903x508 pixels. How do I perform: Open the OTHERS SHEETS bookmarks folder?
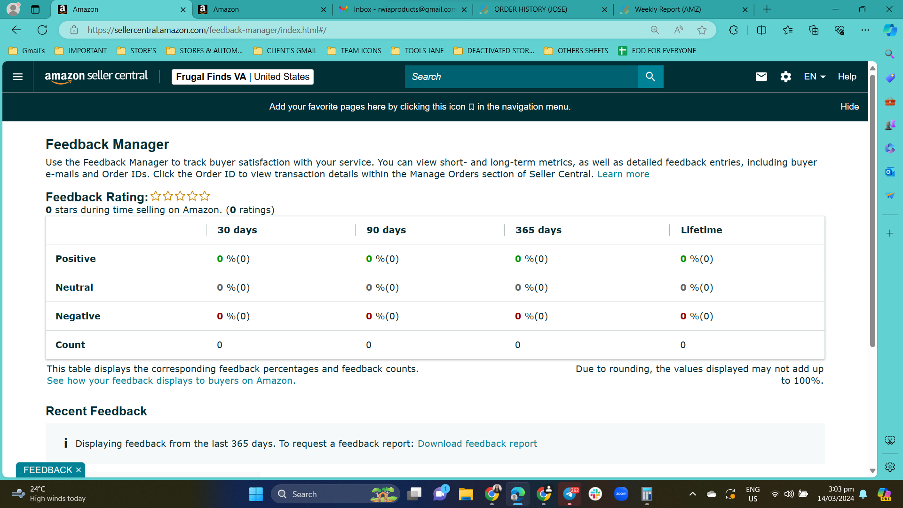(576, 51)
